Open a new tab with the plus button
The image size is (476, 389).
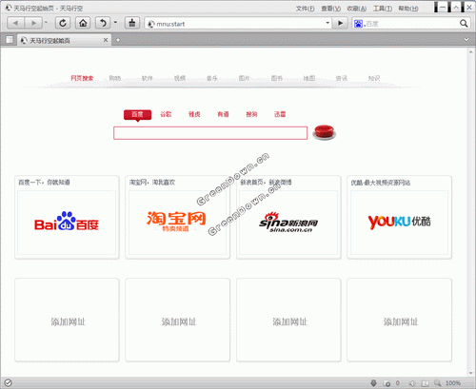point(118,40)
